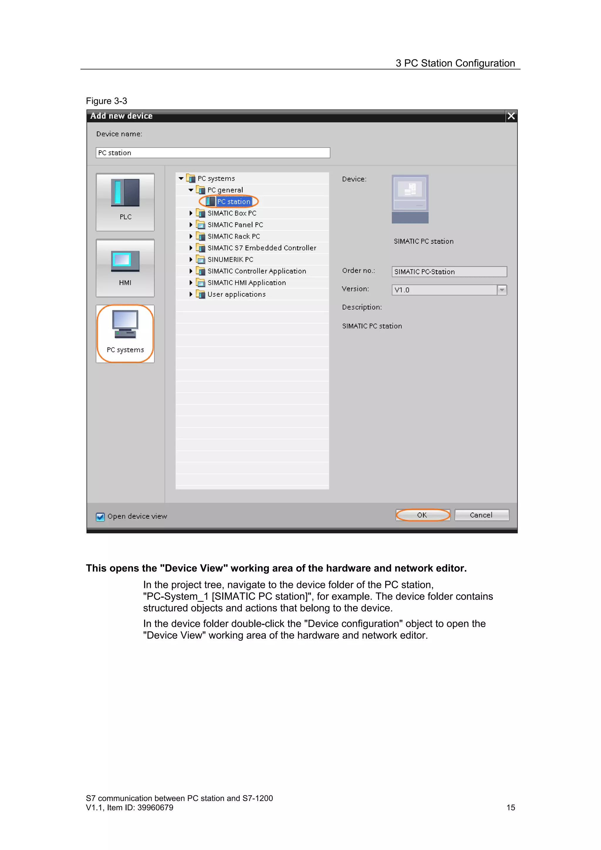Screen dimensions: 601x850
Task: Expand the SINUMERIK PC node
Action: [x=191, y=259]
